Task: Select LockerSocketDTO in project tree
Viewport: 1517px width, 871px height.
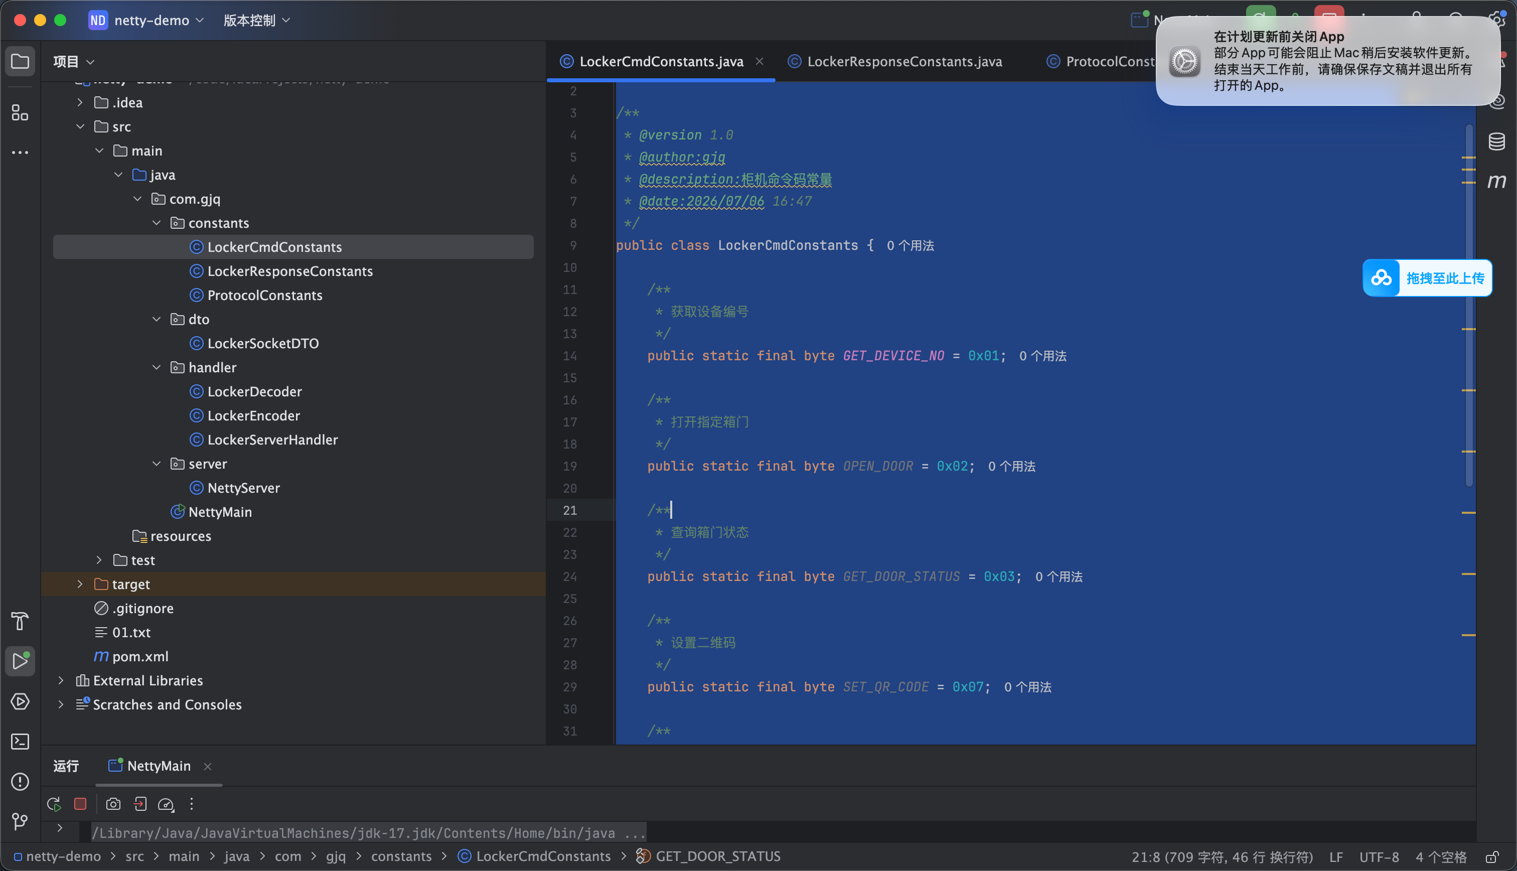Action: point(263,343)
